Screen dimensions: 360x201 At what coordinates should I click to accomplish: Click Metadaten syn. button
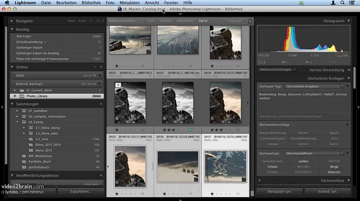279,191
